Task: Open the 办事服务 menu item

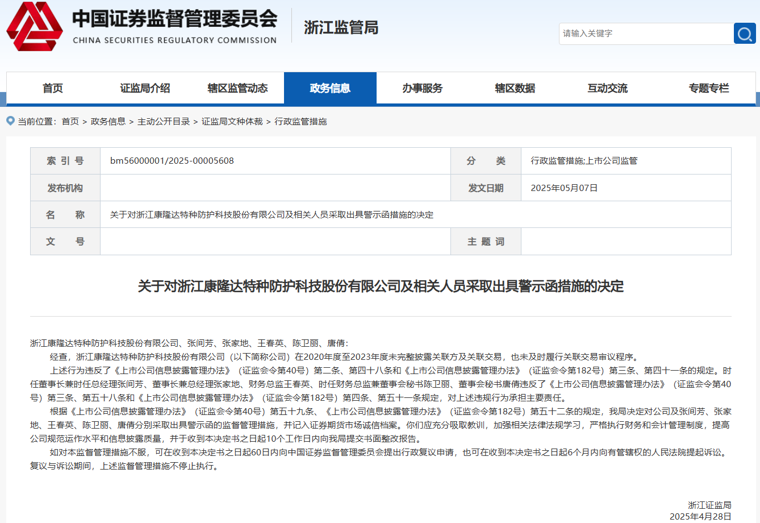Action: [423, 88]
